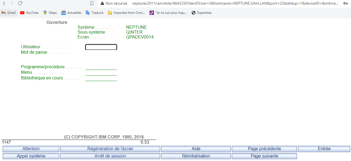Open the Maps bookmark
351x161 pixels.
click(x=50, y=13)
